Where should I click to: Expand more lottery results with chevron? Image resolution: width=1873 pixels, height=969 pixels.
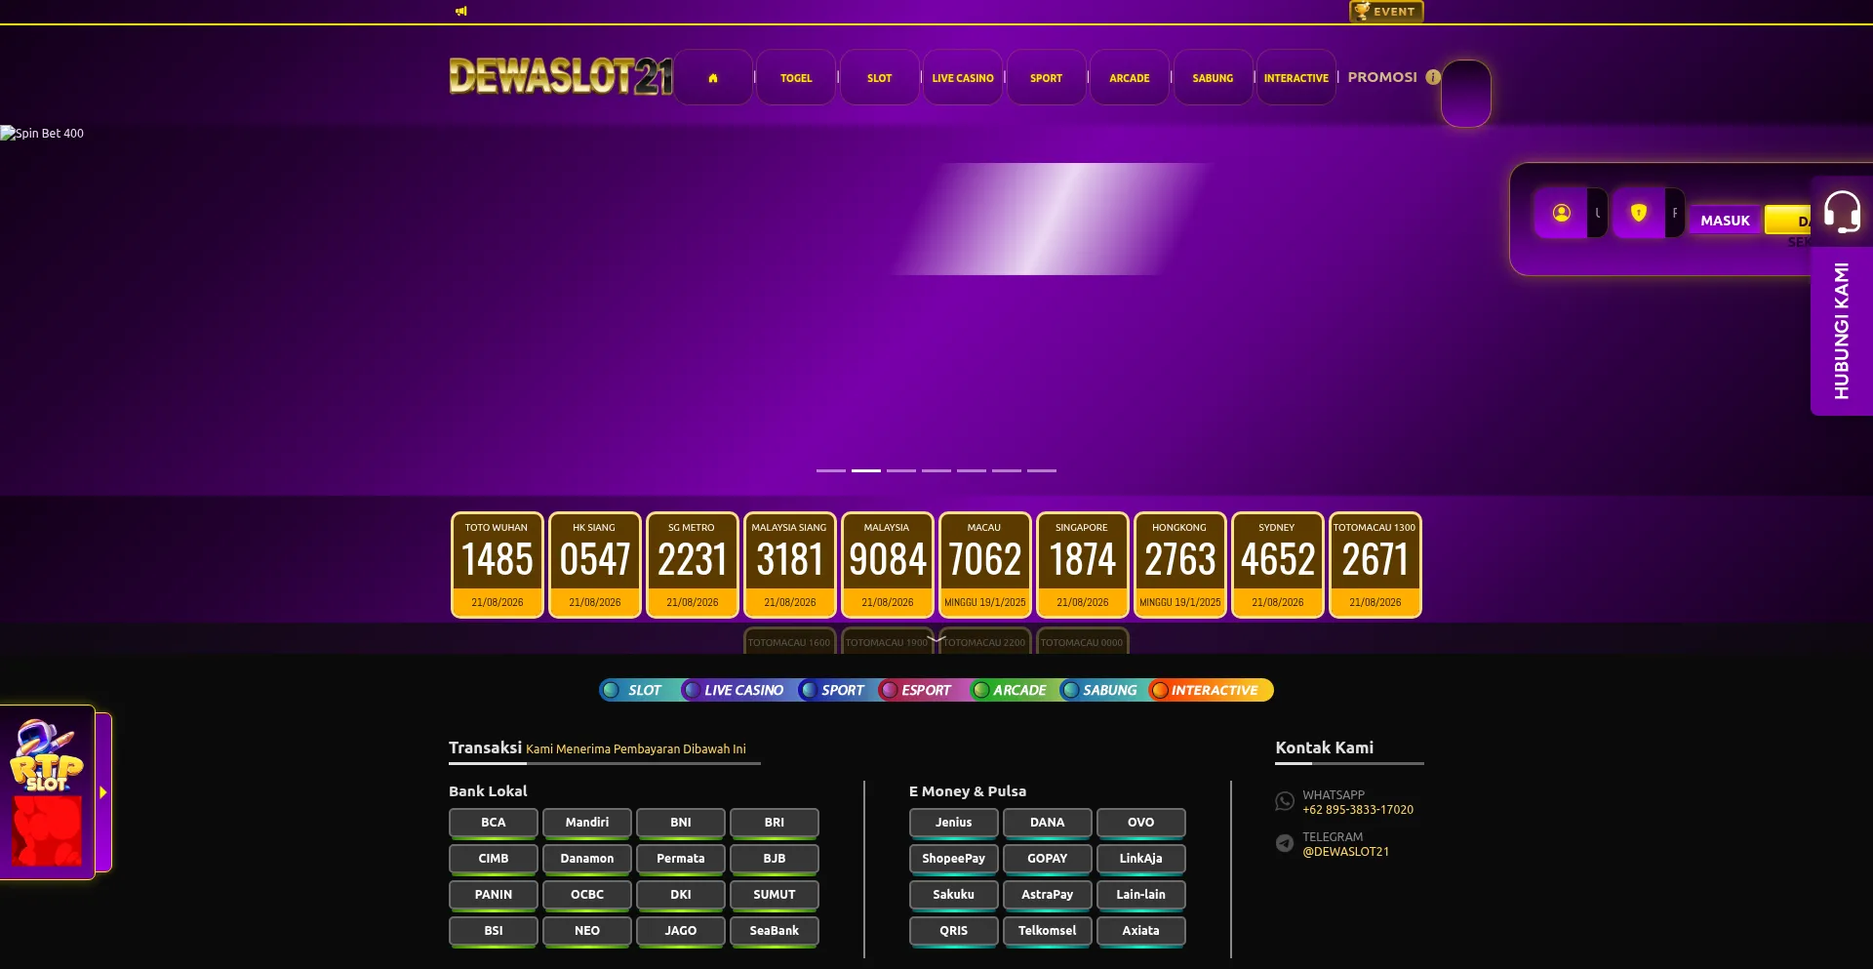(x=936, y=638)
